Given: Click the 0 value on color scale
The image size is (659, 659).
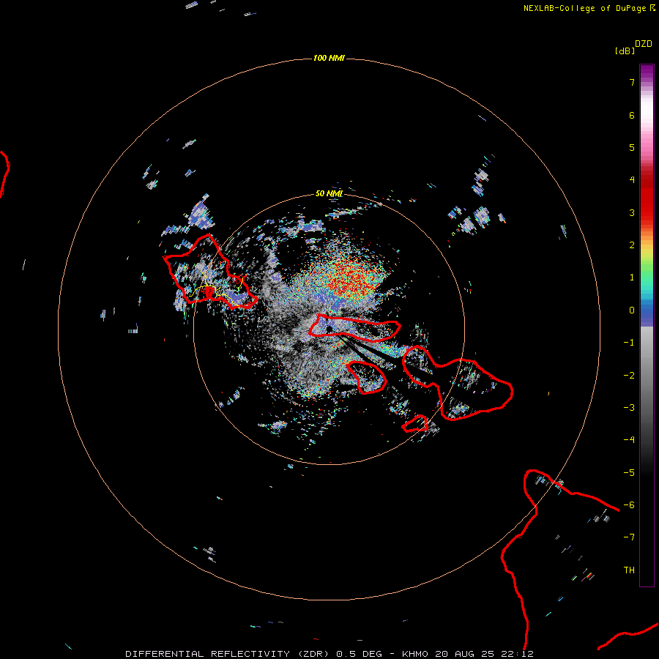Looking at the screenshot, I should tap(632, 310).
